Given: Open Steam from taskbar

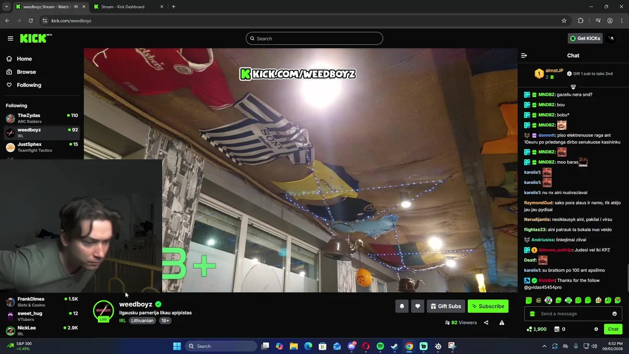Looking at the screenshot, I should click(395, 346).
